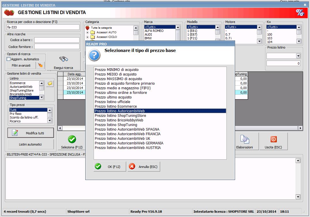The image size is (310, 217).
Task: Select Prezzo di acquisto fornitore primario
Action: click(x=160, y=84)
